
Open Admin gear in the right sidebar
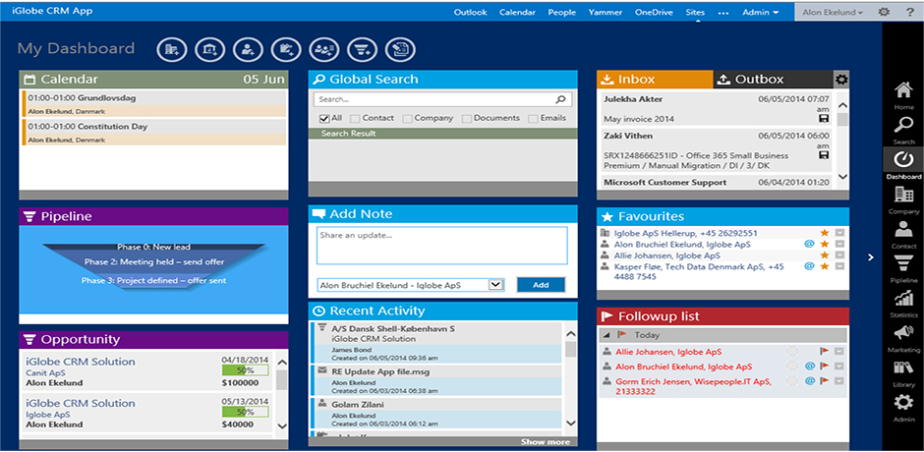pyautogui.click(x=903, y=409)
